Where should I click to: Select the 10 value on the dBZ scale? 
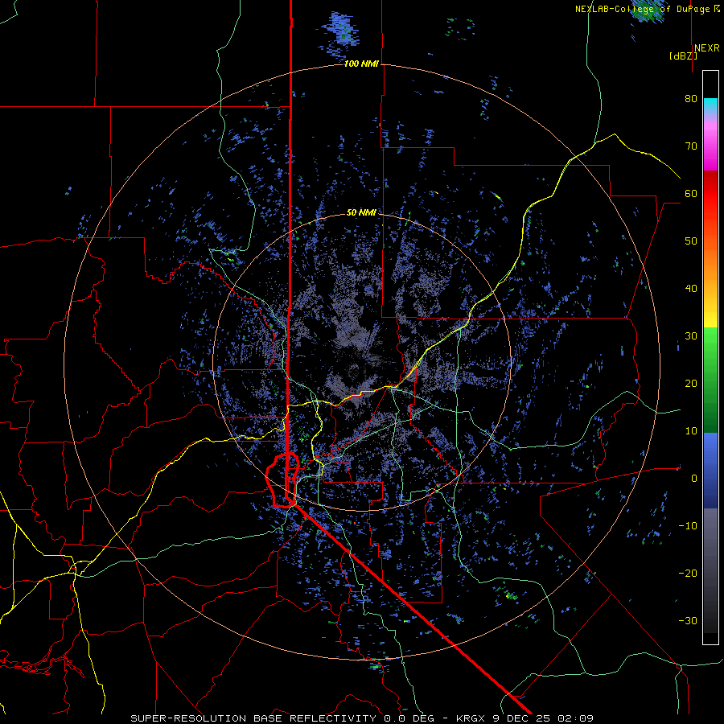click(691, 431)
